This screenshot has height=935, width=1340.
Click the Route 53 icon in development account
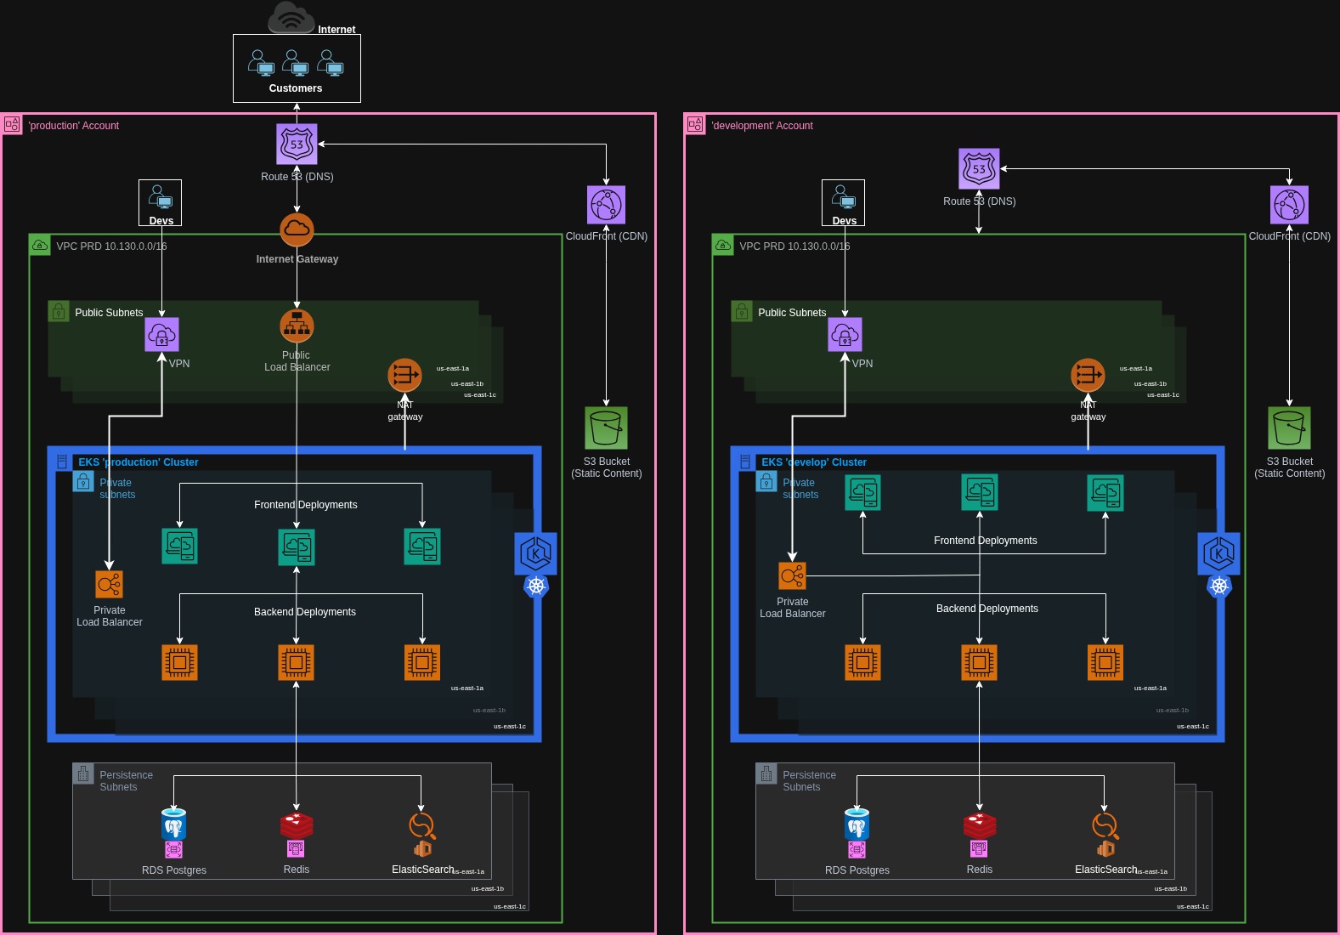click(x=979, y=169)
